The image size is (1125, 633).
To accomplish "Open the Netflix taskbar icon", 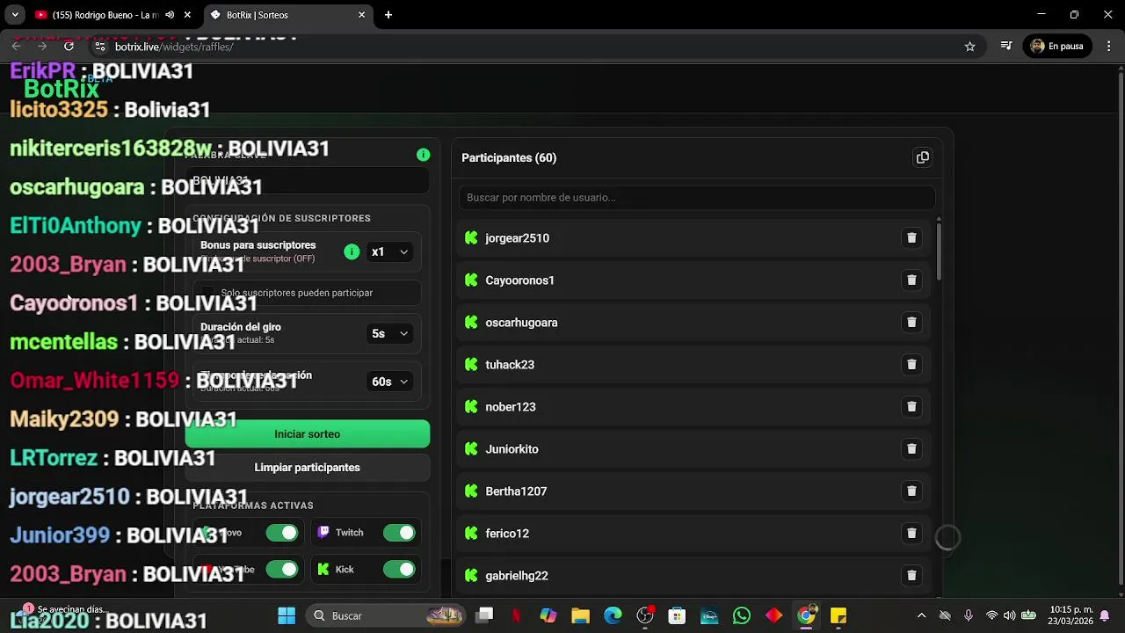I will pos(516,615).
